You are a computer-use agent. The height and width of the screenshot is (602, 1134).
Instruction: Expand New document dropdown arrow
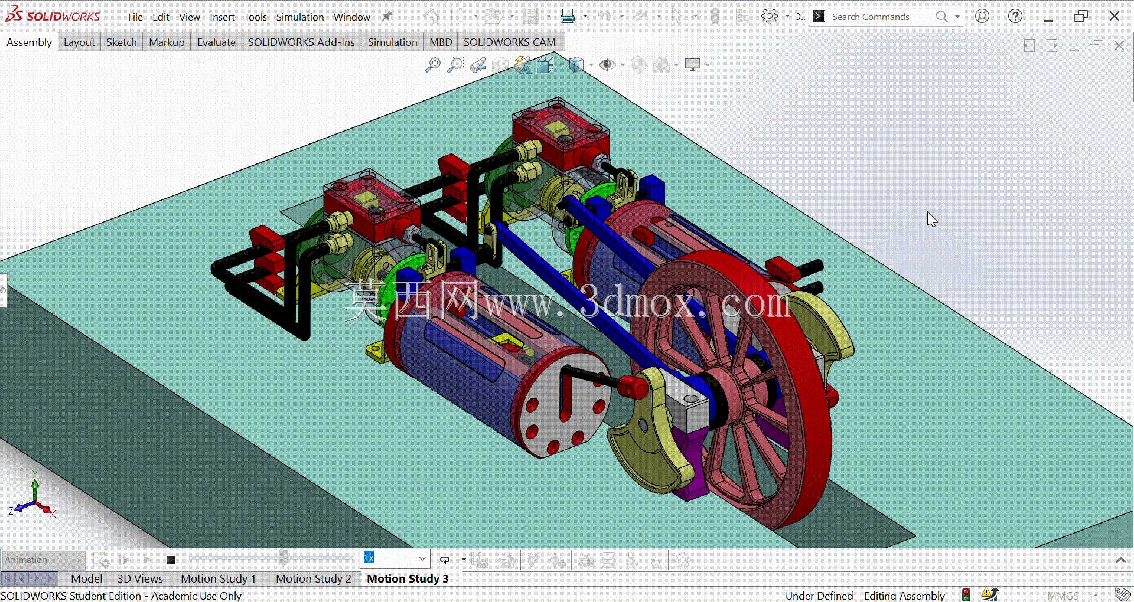(475, 17)
